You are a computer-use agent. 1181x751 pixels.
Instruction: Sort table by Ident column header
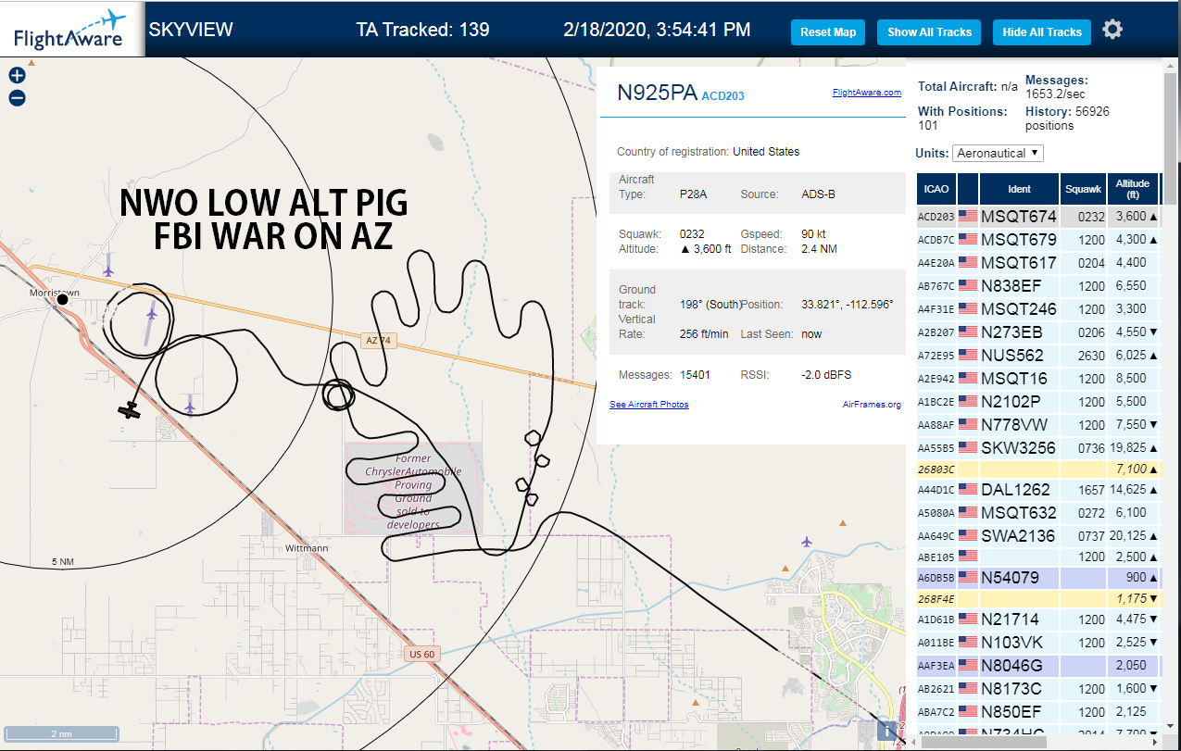[x=1019, y=189]
